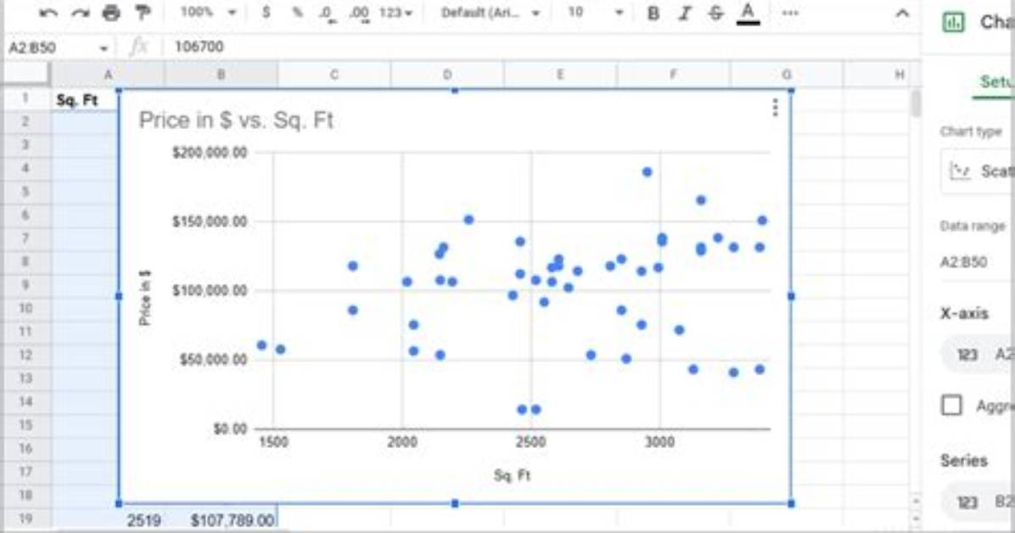Collapse the menus with the up chevron
This screenshot has width=1015, height=533.
pyautogui.click(x=902, y=14)
